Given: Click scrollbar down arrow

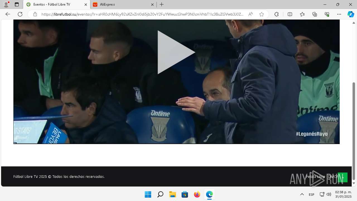Looking at the screenshot, I should (x=354, y=183).
